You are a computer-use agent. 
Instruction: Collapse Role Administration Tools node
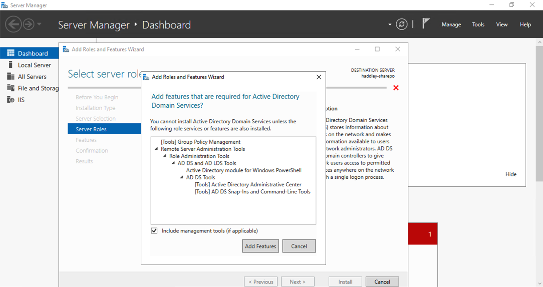pyautogui.click(x=165, y=156)
